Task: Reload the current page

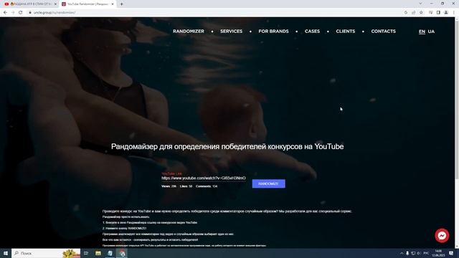Action: coord(21,13)
